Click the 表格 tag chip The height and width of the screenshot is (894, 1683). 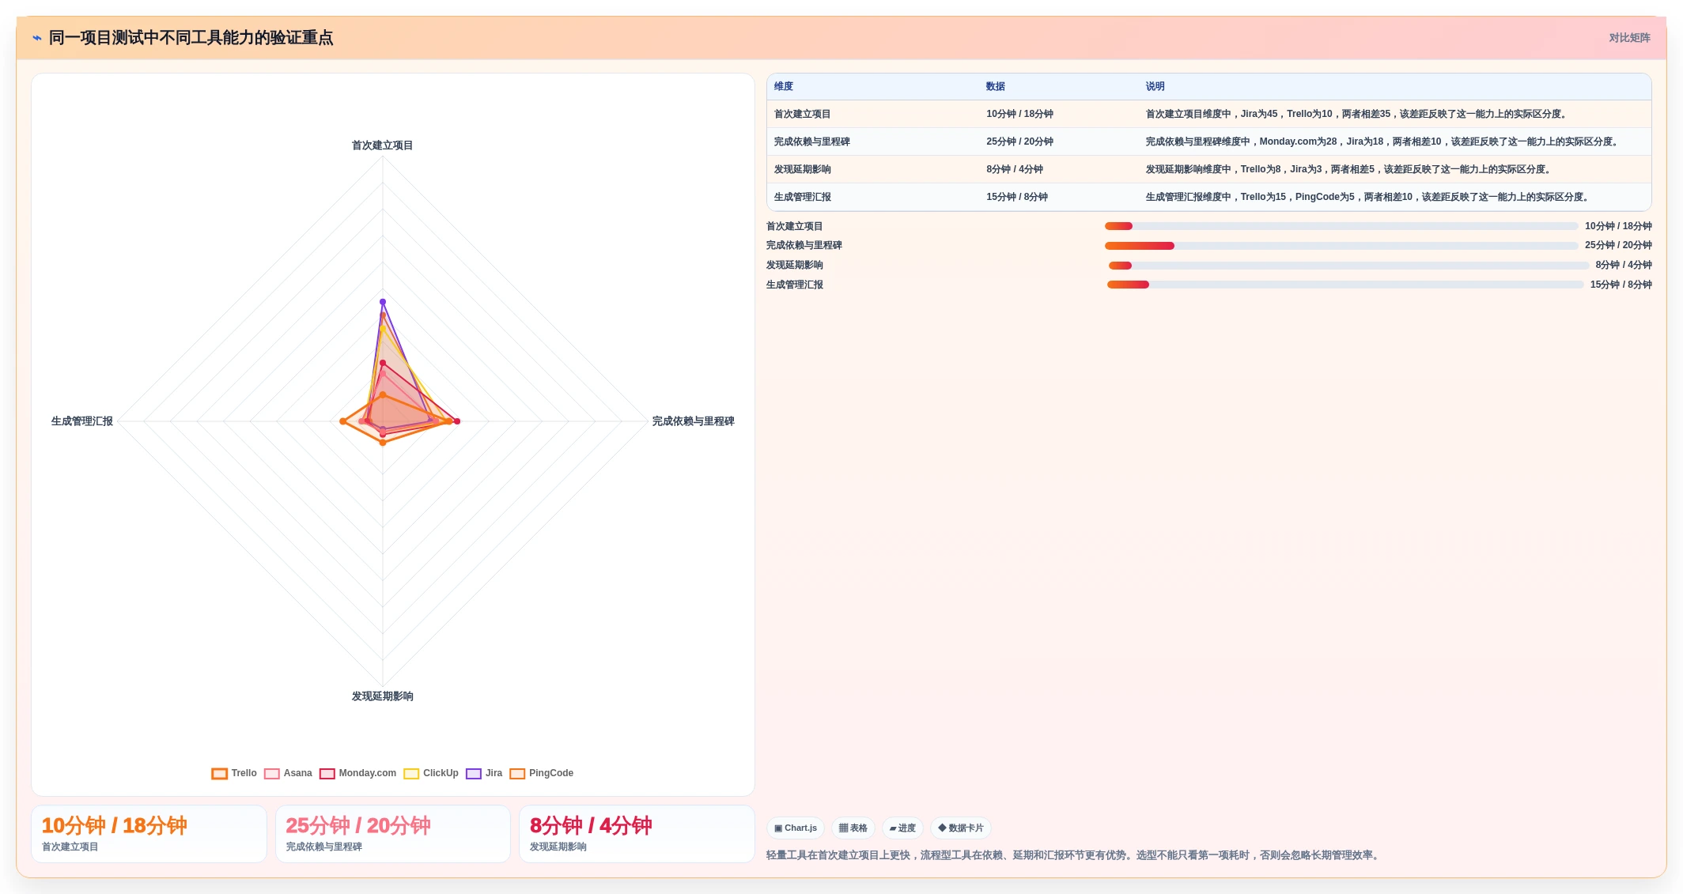point(853,828)
